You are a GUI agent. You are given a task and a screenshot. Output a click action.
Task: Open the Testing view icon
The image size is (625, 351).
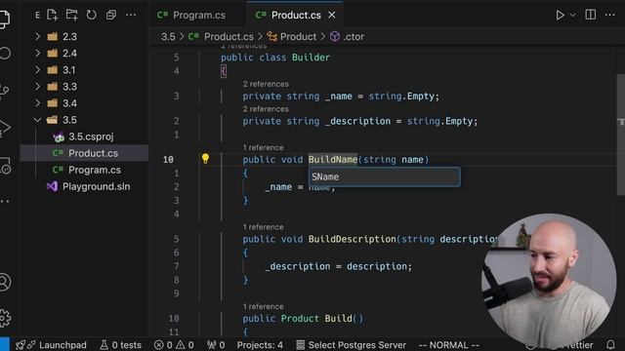point(5,166)
